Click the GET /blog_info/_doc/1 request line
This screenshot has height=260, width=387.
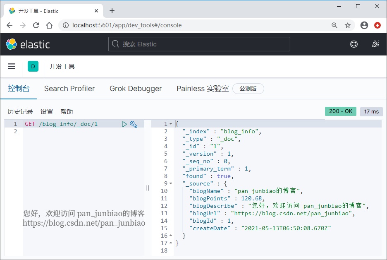61,124
